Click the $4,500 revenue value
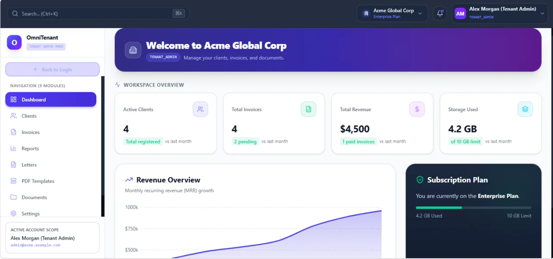This screenshot has height=259, width=553. [x=355, y=129]
